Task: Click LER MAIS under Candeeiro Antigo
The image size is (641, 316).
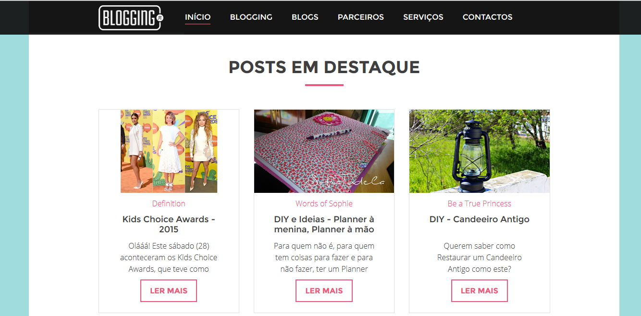Action: tap(480, 291)
